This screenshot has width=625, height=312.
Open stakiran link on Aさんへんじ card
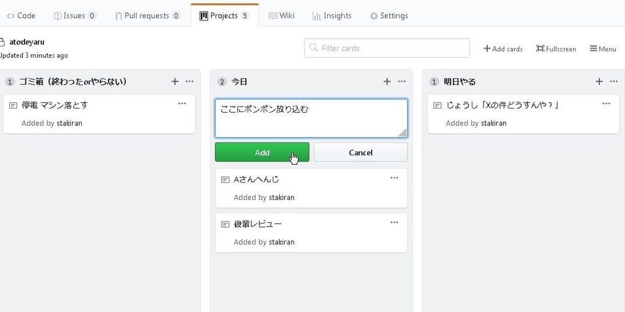281,197
